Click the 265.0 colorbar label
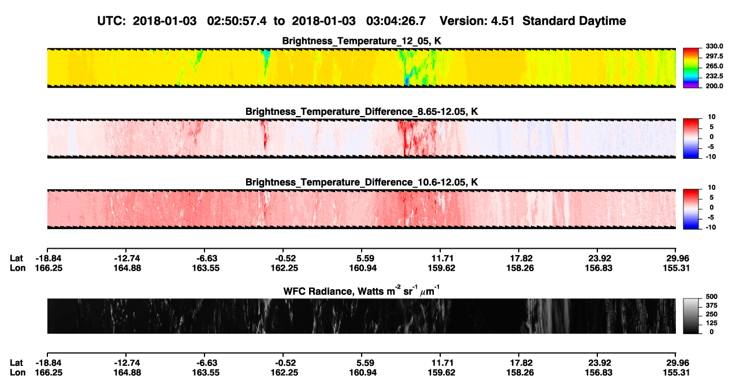Image resolution: width=751 pixels, height=385 pixels. point(714,66)
